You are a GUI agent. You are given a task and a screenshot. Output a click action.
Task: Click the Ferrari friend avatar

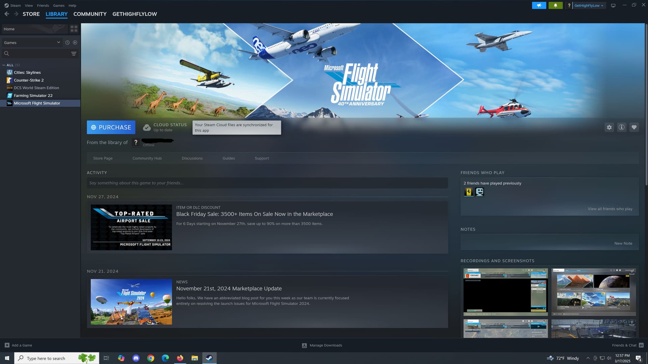pos(468,192)
